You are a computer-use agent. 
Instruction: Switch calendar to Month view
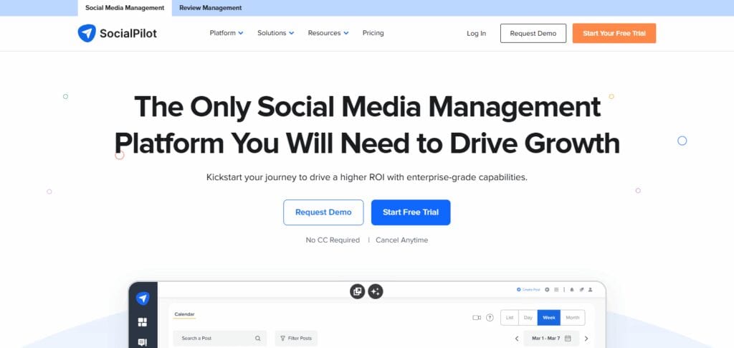[x=573, y=318]
